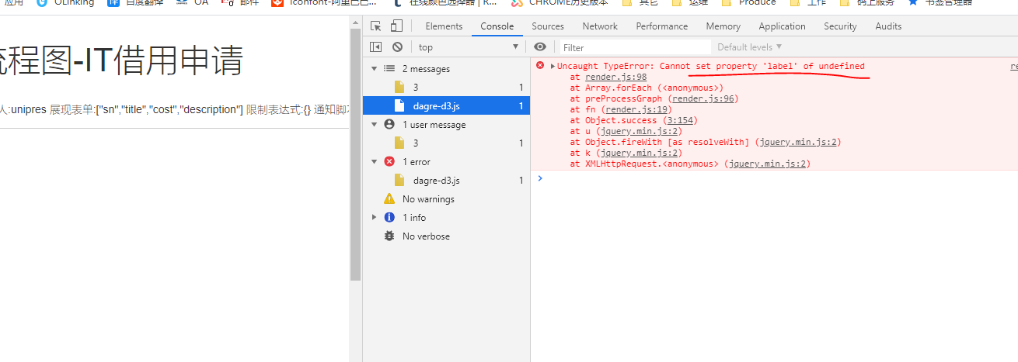The height and width of the screenshot is (362, 1018).
Task: Select dagre-d3.js under 2 messages
Action: click(x=446, y=105)
